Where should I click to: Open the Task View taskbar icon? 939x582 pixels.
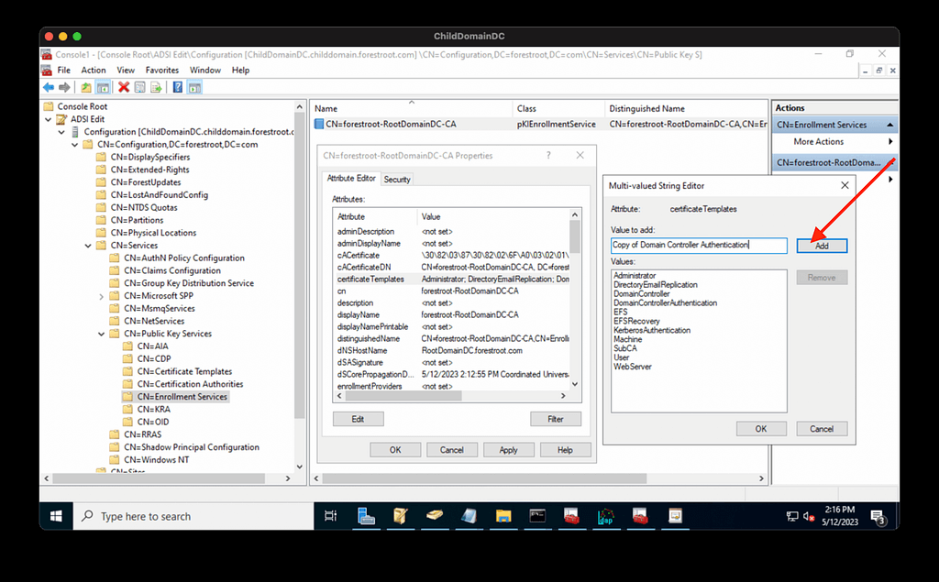pos(331,516)
